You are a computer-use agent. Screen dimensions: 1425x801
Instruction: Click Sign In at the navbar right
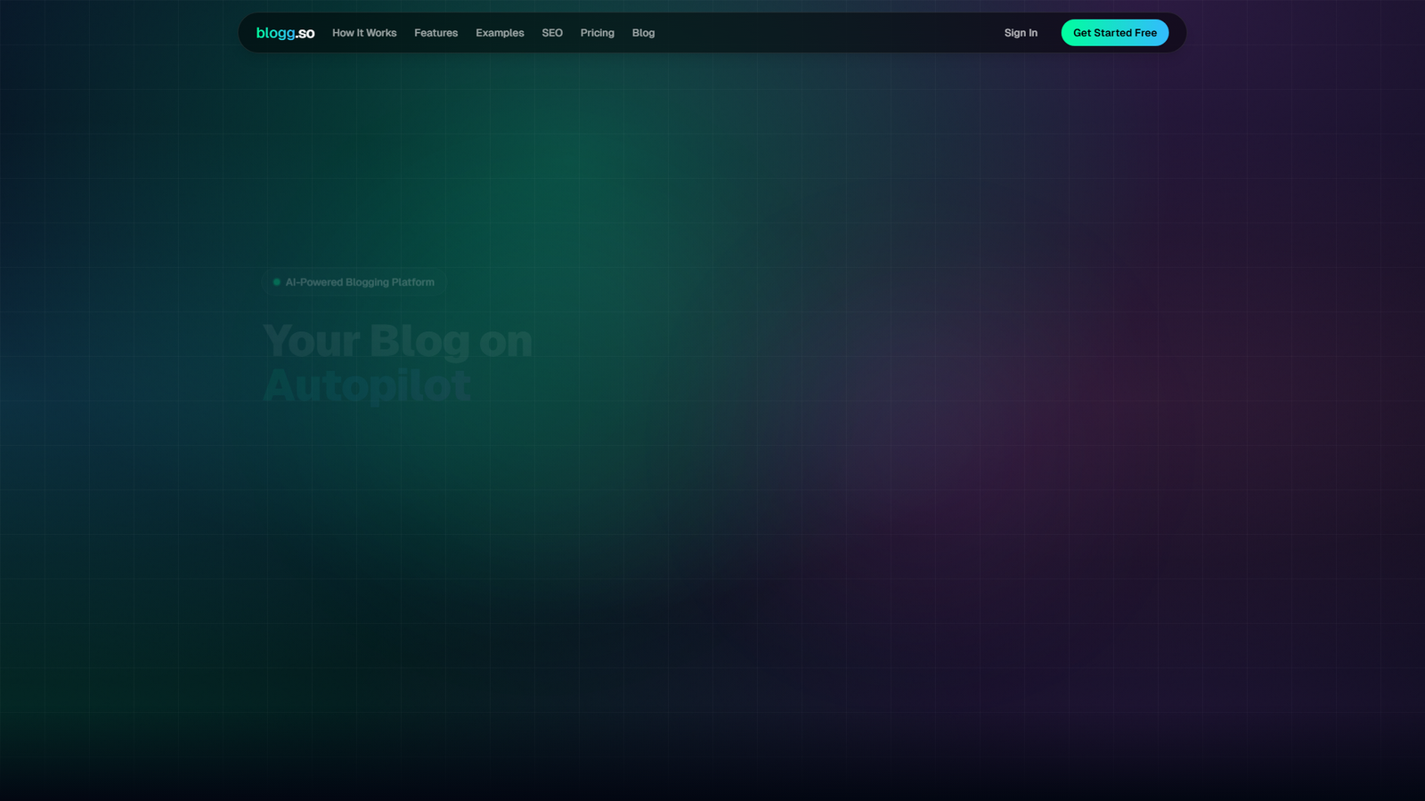click(1021, 33)
